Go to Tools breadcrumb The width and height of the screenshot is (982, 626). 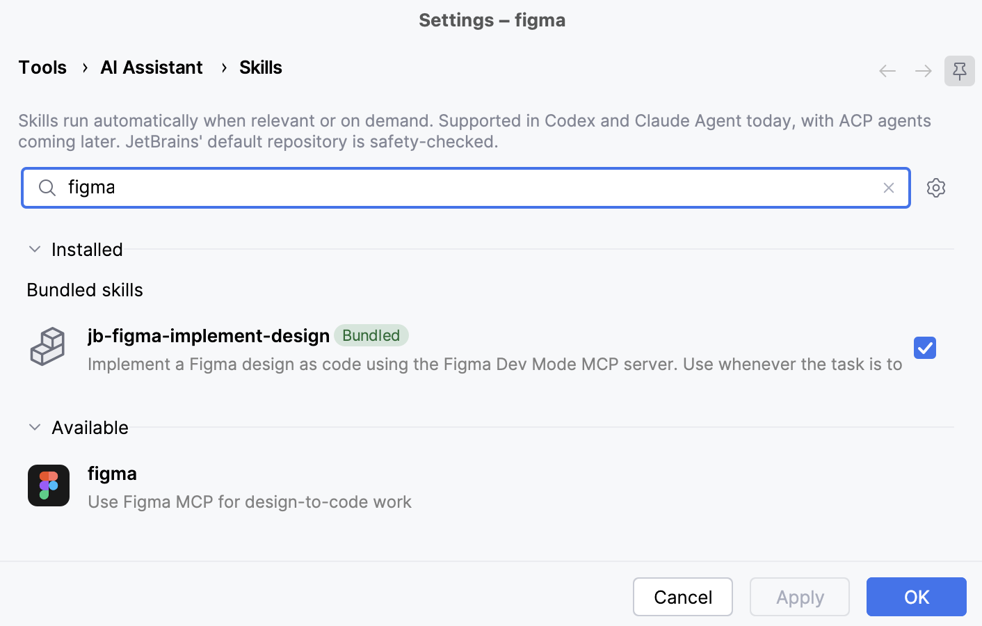coord(42,67)
